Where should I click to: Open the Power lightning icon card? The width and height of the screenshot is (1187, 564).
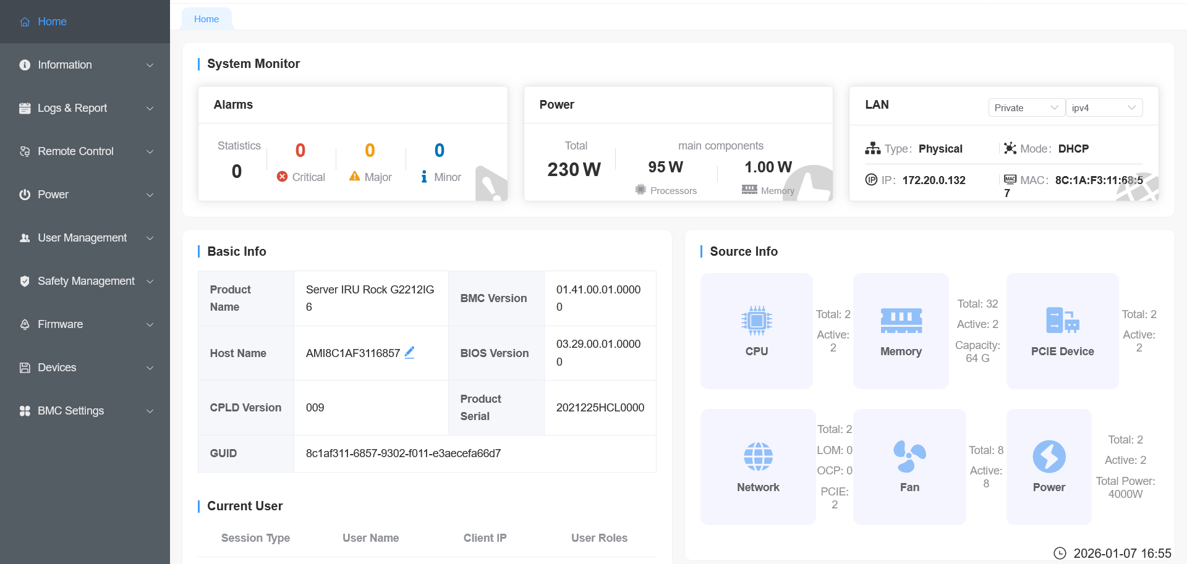pos(1049,457)
